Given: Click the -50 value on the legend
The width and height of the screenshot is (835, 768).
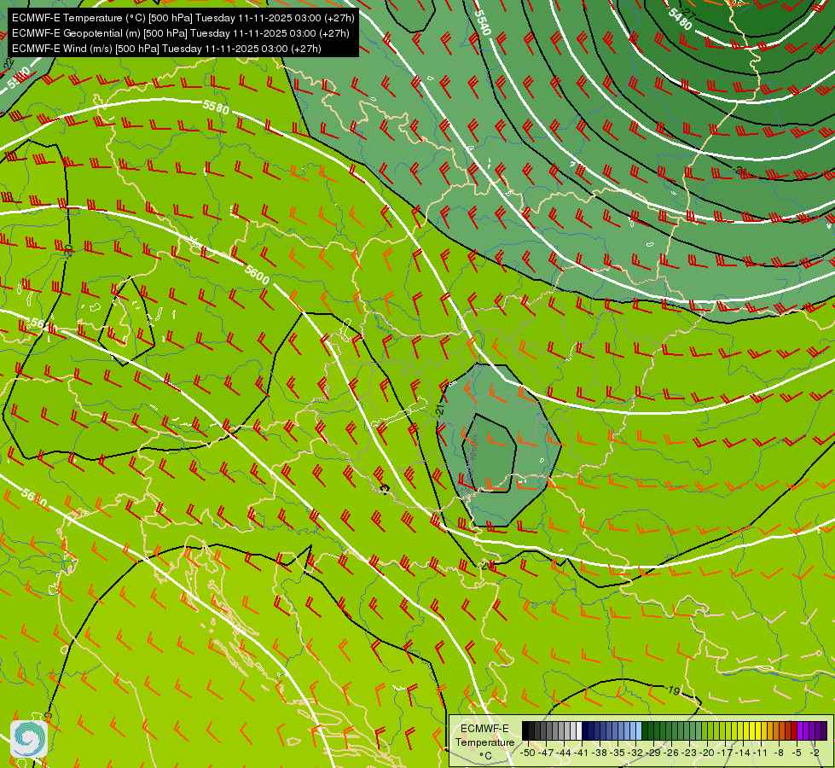Looking at the screenshot, I should [x=528, y=753].
